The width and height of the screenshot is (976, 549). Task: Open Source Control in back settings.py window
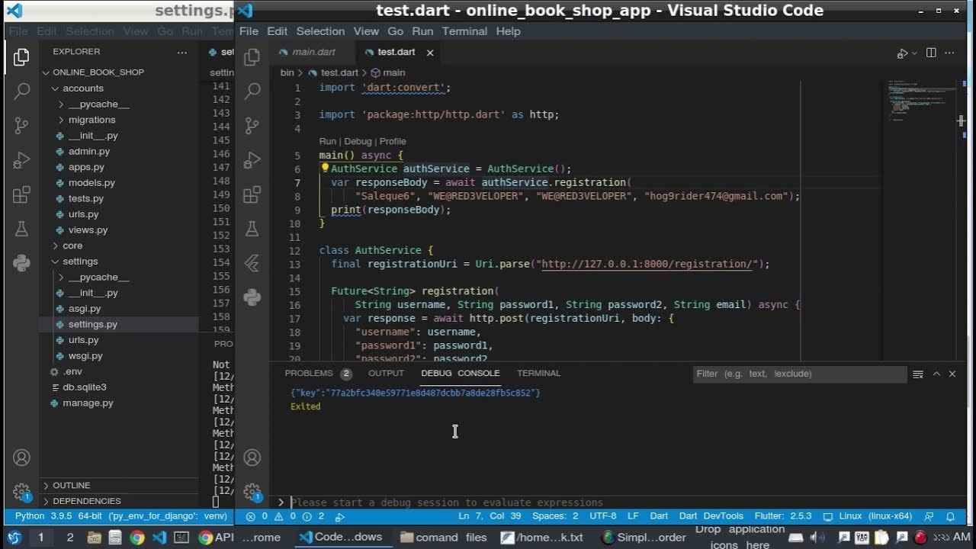21,126
